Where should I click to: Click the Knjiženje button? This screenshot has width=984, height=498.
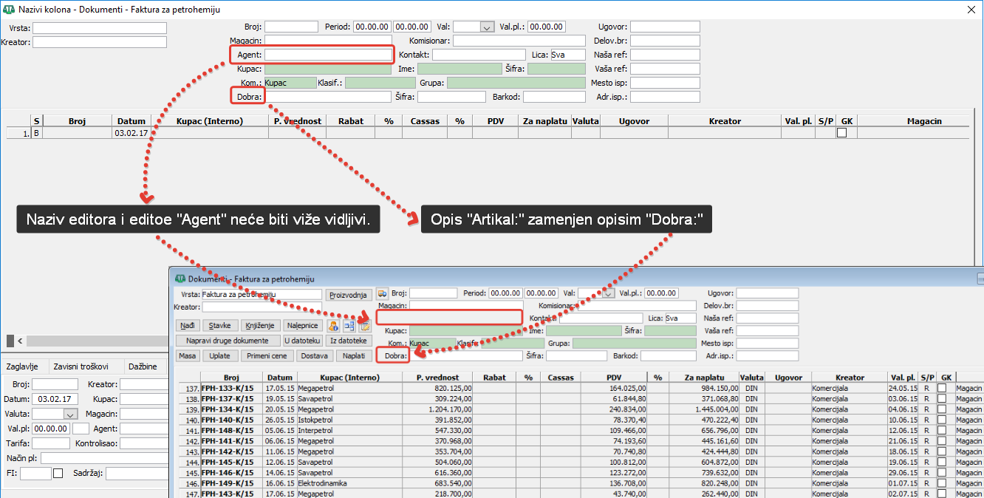(259, 325)
